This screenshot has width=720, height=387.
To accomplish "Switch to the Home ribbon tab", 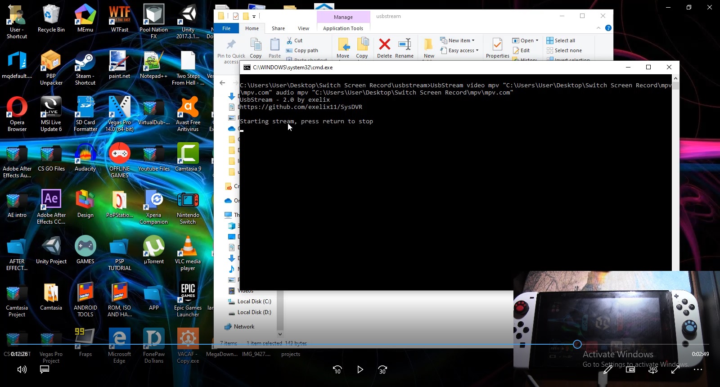I will [252, 28].
